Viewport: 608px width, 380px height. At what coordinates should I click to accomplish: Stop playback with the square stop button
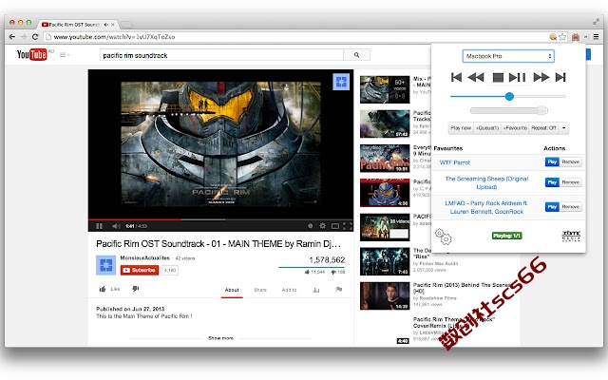tap(498, 78)
